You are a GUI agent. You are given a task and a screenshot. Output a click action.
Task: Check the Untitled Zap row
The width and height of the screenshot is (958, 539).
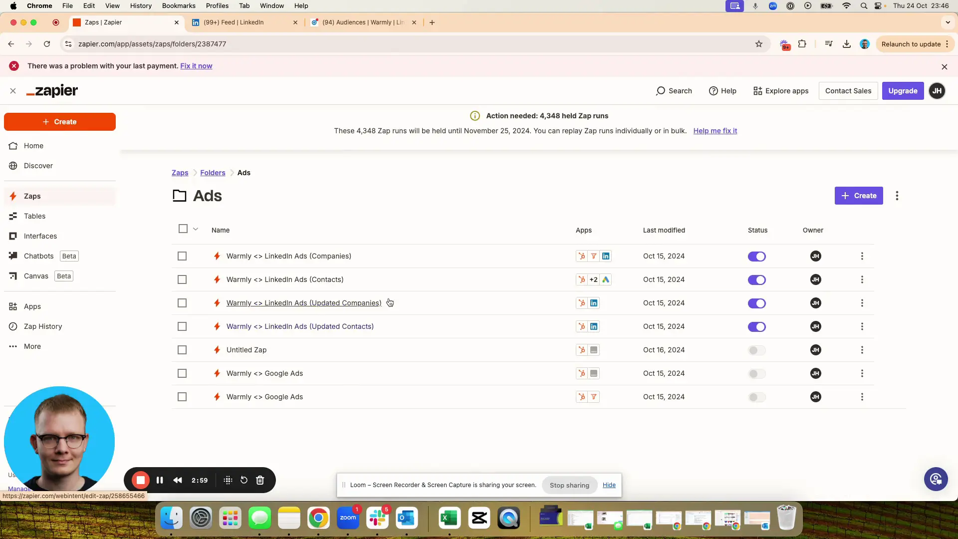[x=182, y=350]
